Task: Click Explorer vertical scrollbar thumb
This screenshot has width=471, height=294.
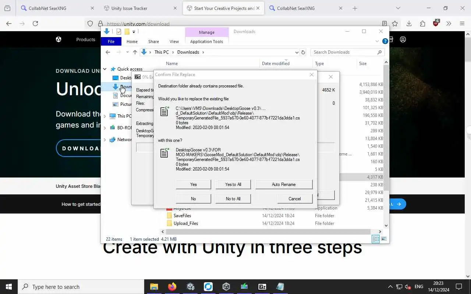Action: (x=386, y=128)
